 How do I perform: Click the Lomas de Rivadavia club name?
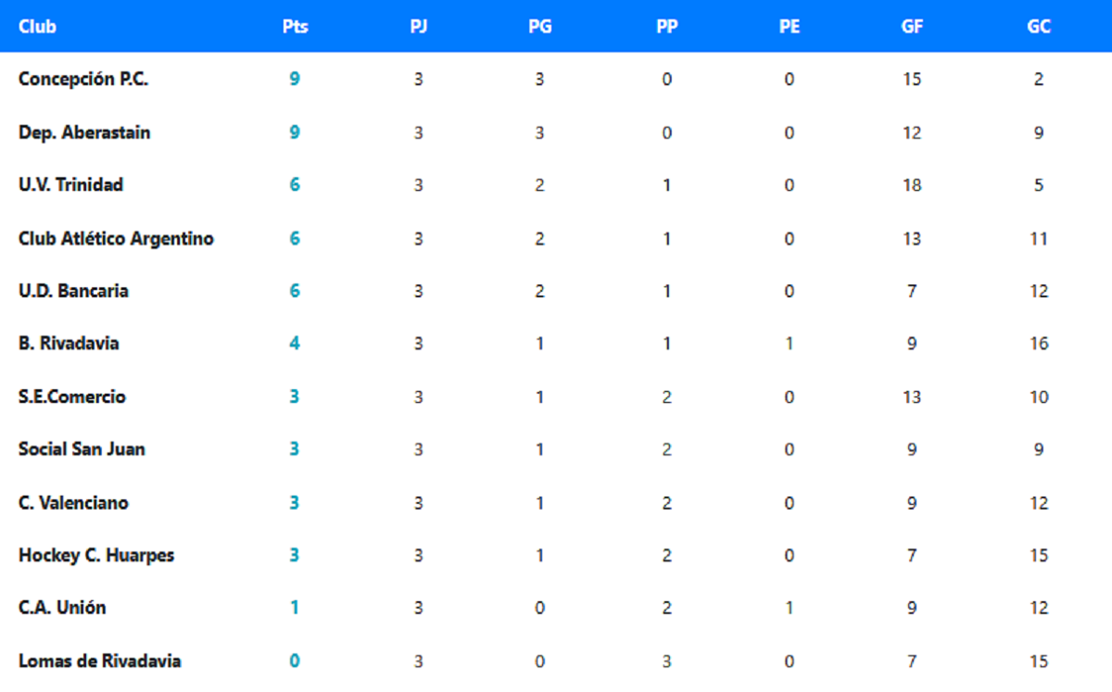coord(99,661)
